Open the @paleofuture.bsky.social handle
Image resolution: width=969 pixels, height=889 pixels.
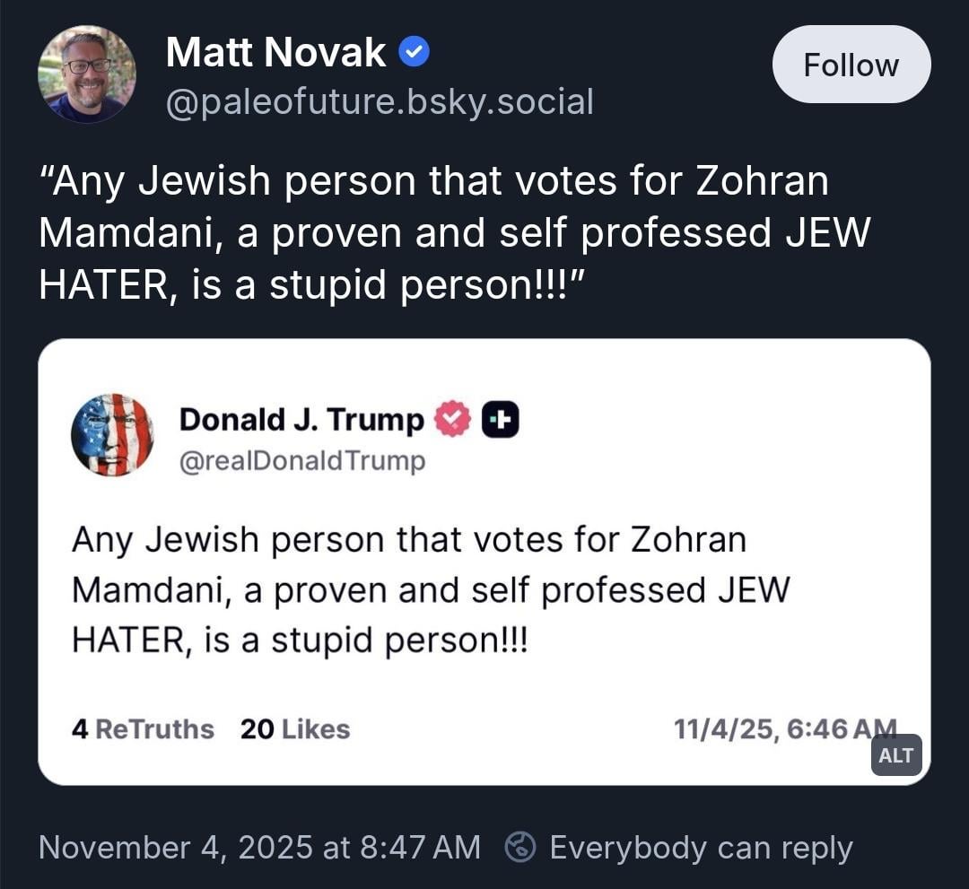tap(380, 101)
